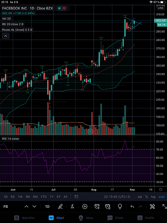The width and height of the screenshot is (167, 223).
Task: Toggle the auto scale option
Action: coord(161,197)
